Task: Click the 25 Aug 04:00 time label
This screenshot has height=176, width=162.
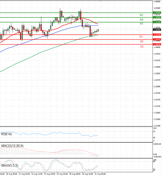Action: click(62, 174)
